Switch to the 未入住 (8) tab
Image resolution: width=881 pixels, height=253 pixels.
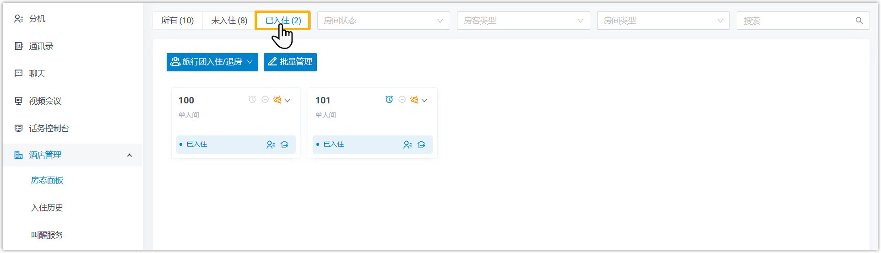point(229,21)
